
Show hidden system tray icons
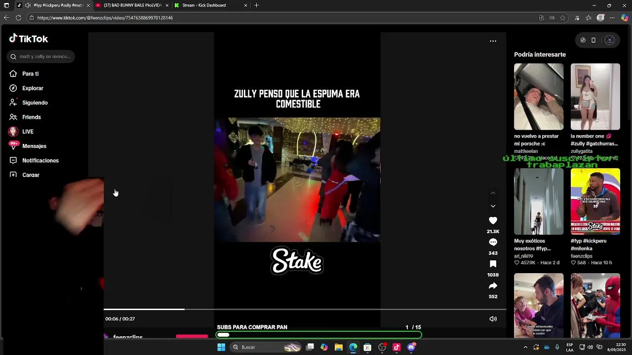(525, 347)
